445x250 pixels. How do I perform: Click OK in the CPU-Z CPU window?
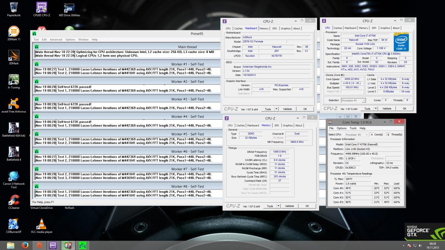click(405, 109)
